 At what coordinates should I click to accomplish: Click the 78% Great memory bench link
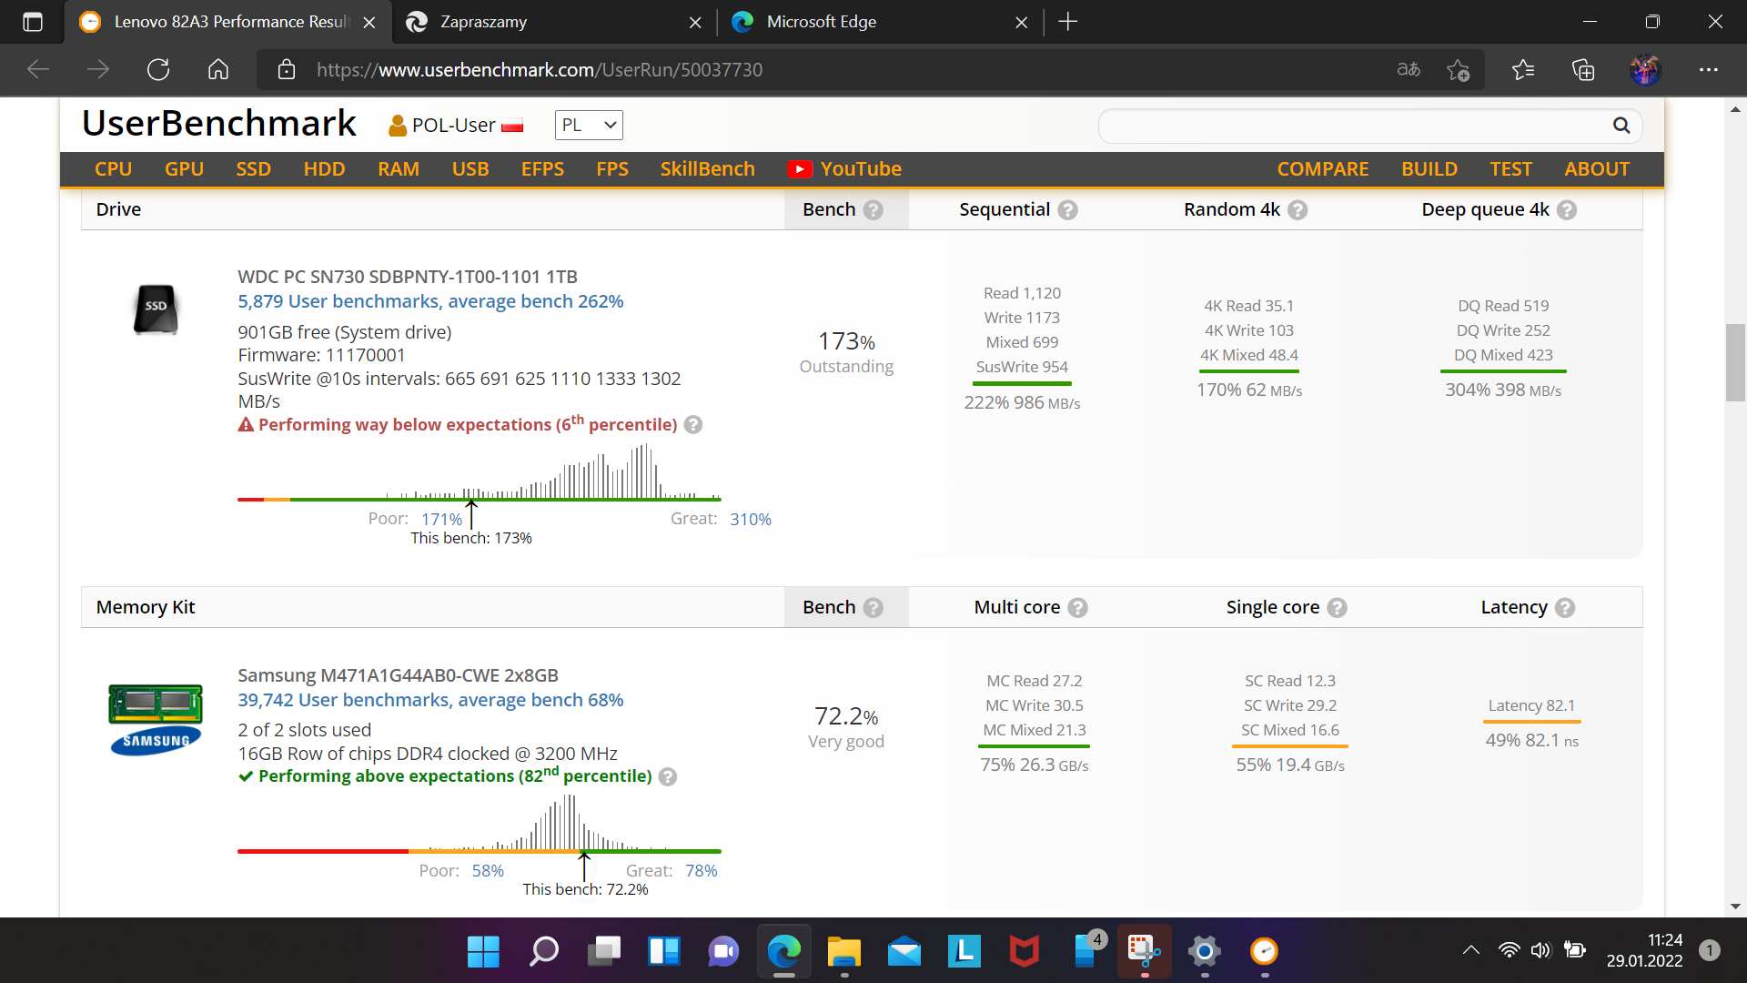pyautogui.click(x=702, y=870)
